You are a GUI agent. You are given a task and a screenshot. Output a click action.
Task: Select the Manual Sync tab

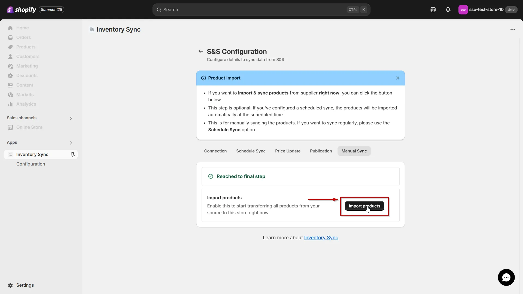pyautogui.click(x=354, y=151)
